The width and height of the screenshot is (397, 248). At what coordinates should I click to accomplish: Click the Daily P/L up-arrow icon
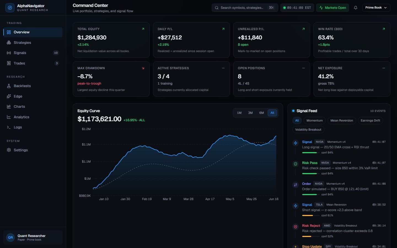tap(223, 29)
